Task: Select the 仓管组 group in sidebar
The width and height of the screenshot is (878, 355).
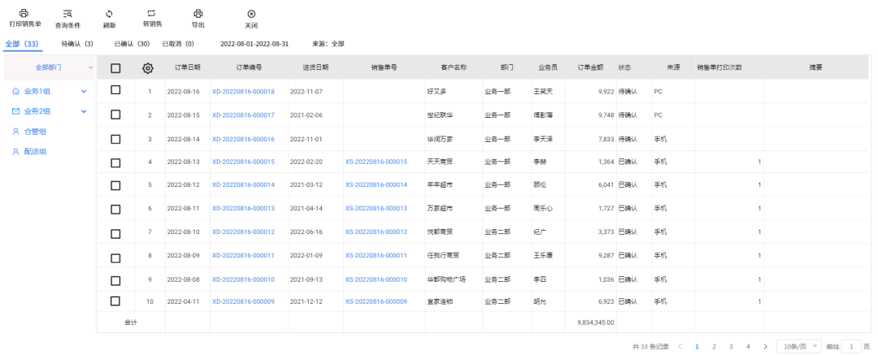Action: (34, 131)
